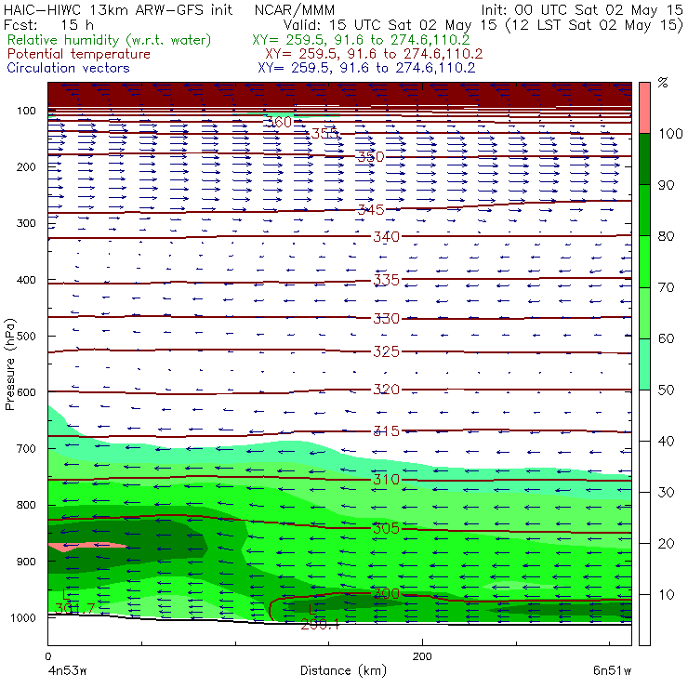Click the "HAIC-HIWC 13km ARW-GFS init" title
Viewport: 688px width, 688px height.
tap(118, 9)
